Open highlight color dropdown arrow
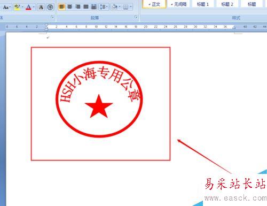 coord(22,7)
